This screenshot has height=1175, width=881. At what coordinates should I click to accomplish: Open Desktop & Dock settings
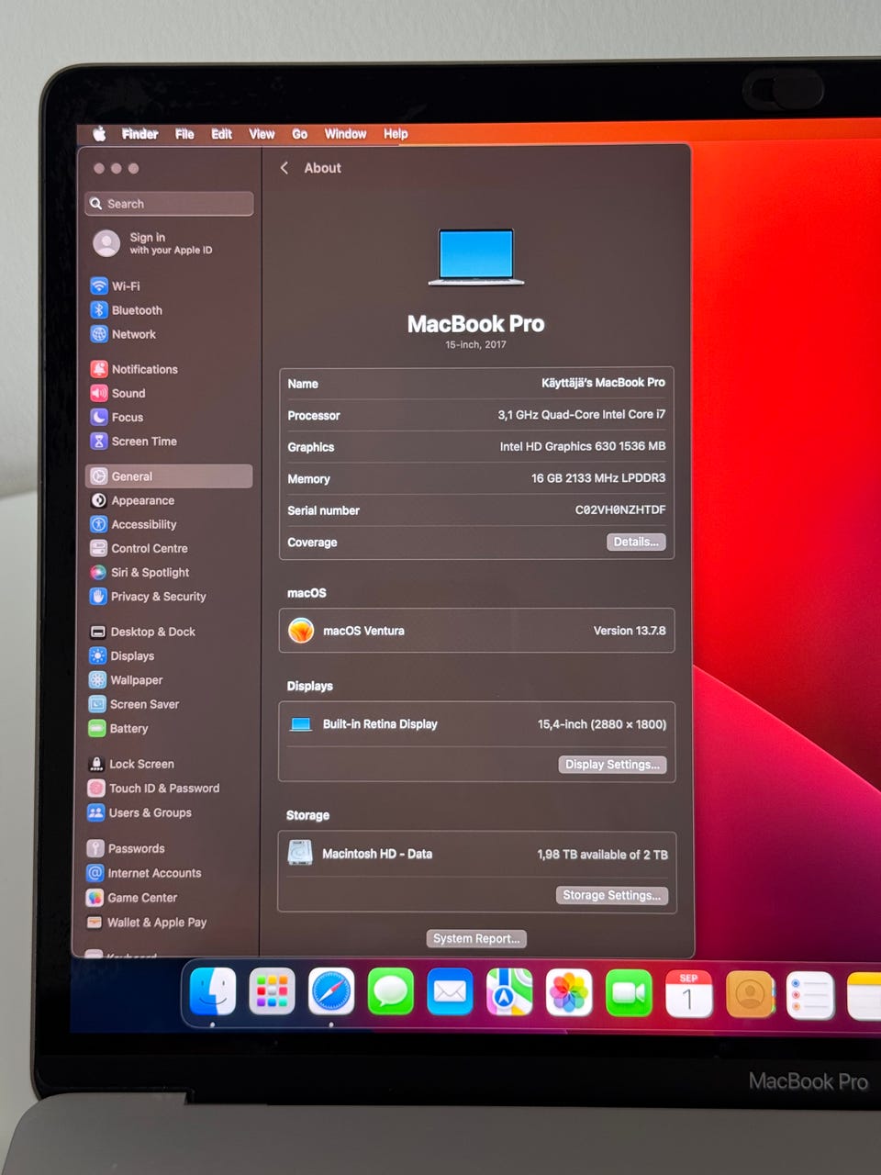pyautogui.click(x=142, y=632)
